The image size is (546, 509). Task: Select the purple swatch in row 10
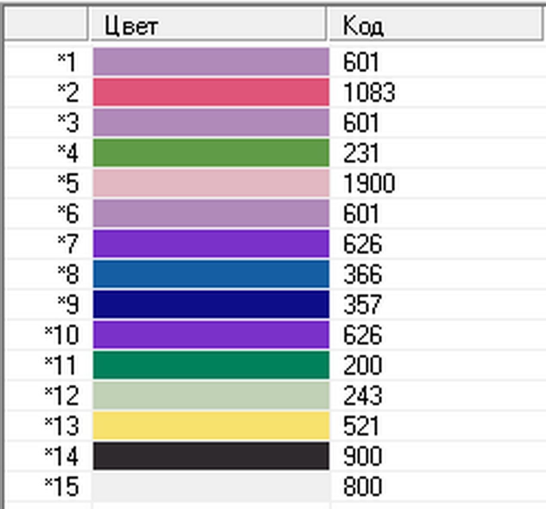click(211, 335)
